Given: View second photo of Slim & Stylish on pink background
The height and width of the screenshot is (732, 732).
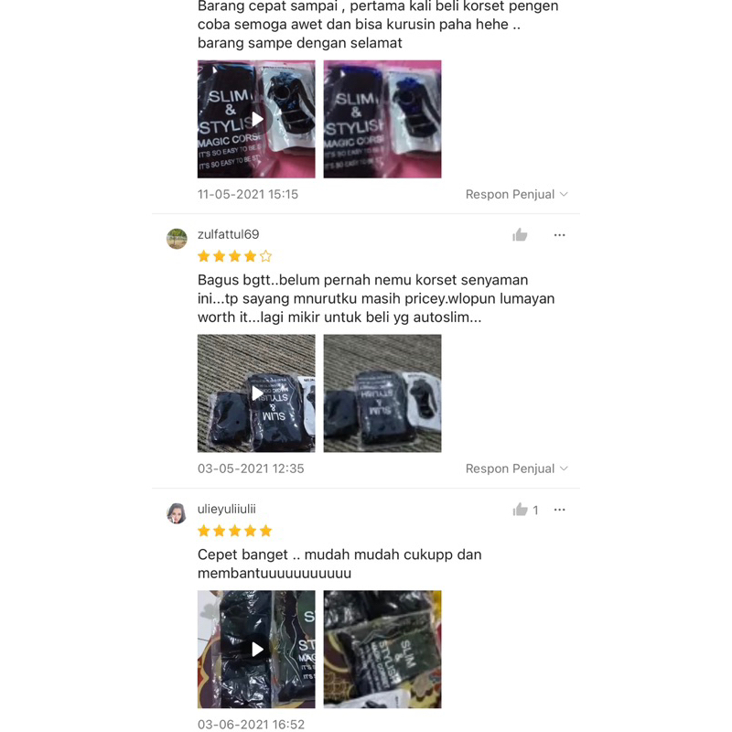Looking at the screenshot, I should (x=382, y=119).
